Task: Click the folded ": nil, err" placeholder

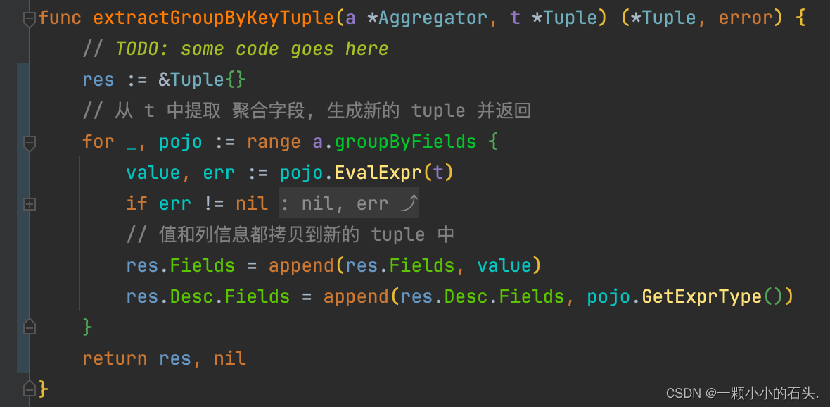Action: pos(349,203)
